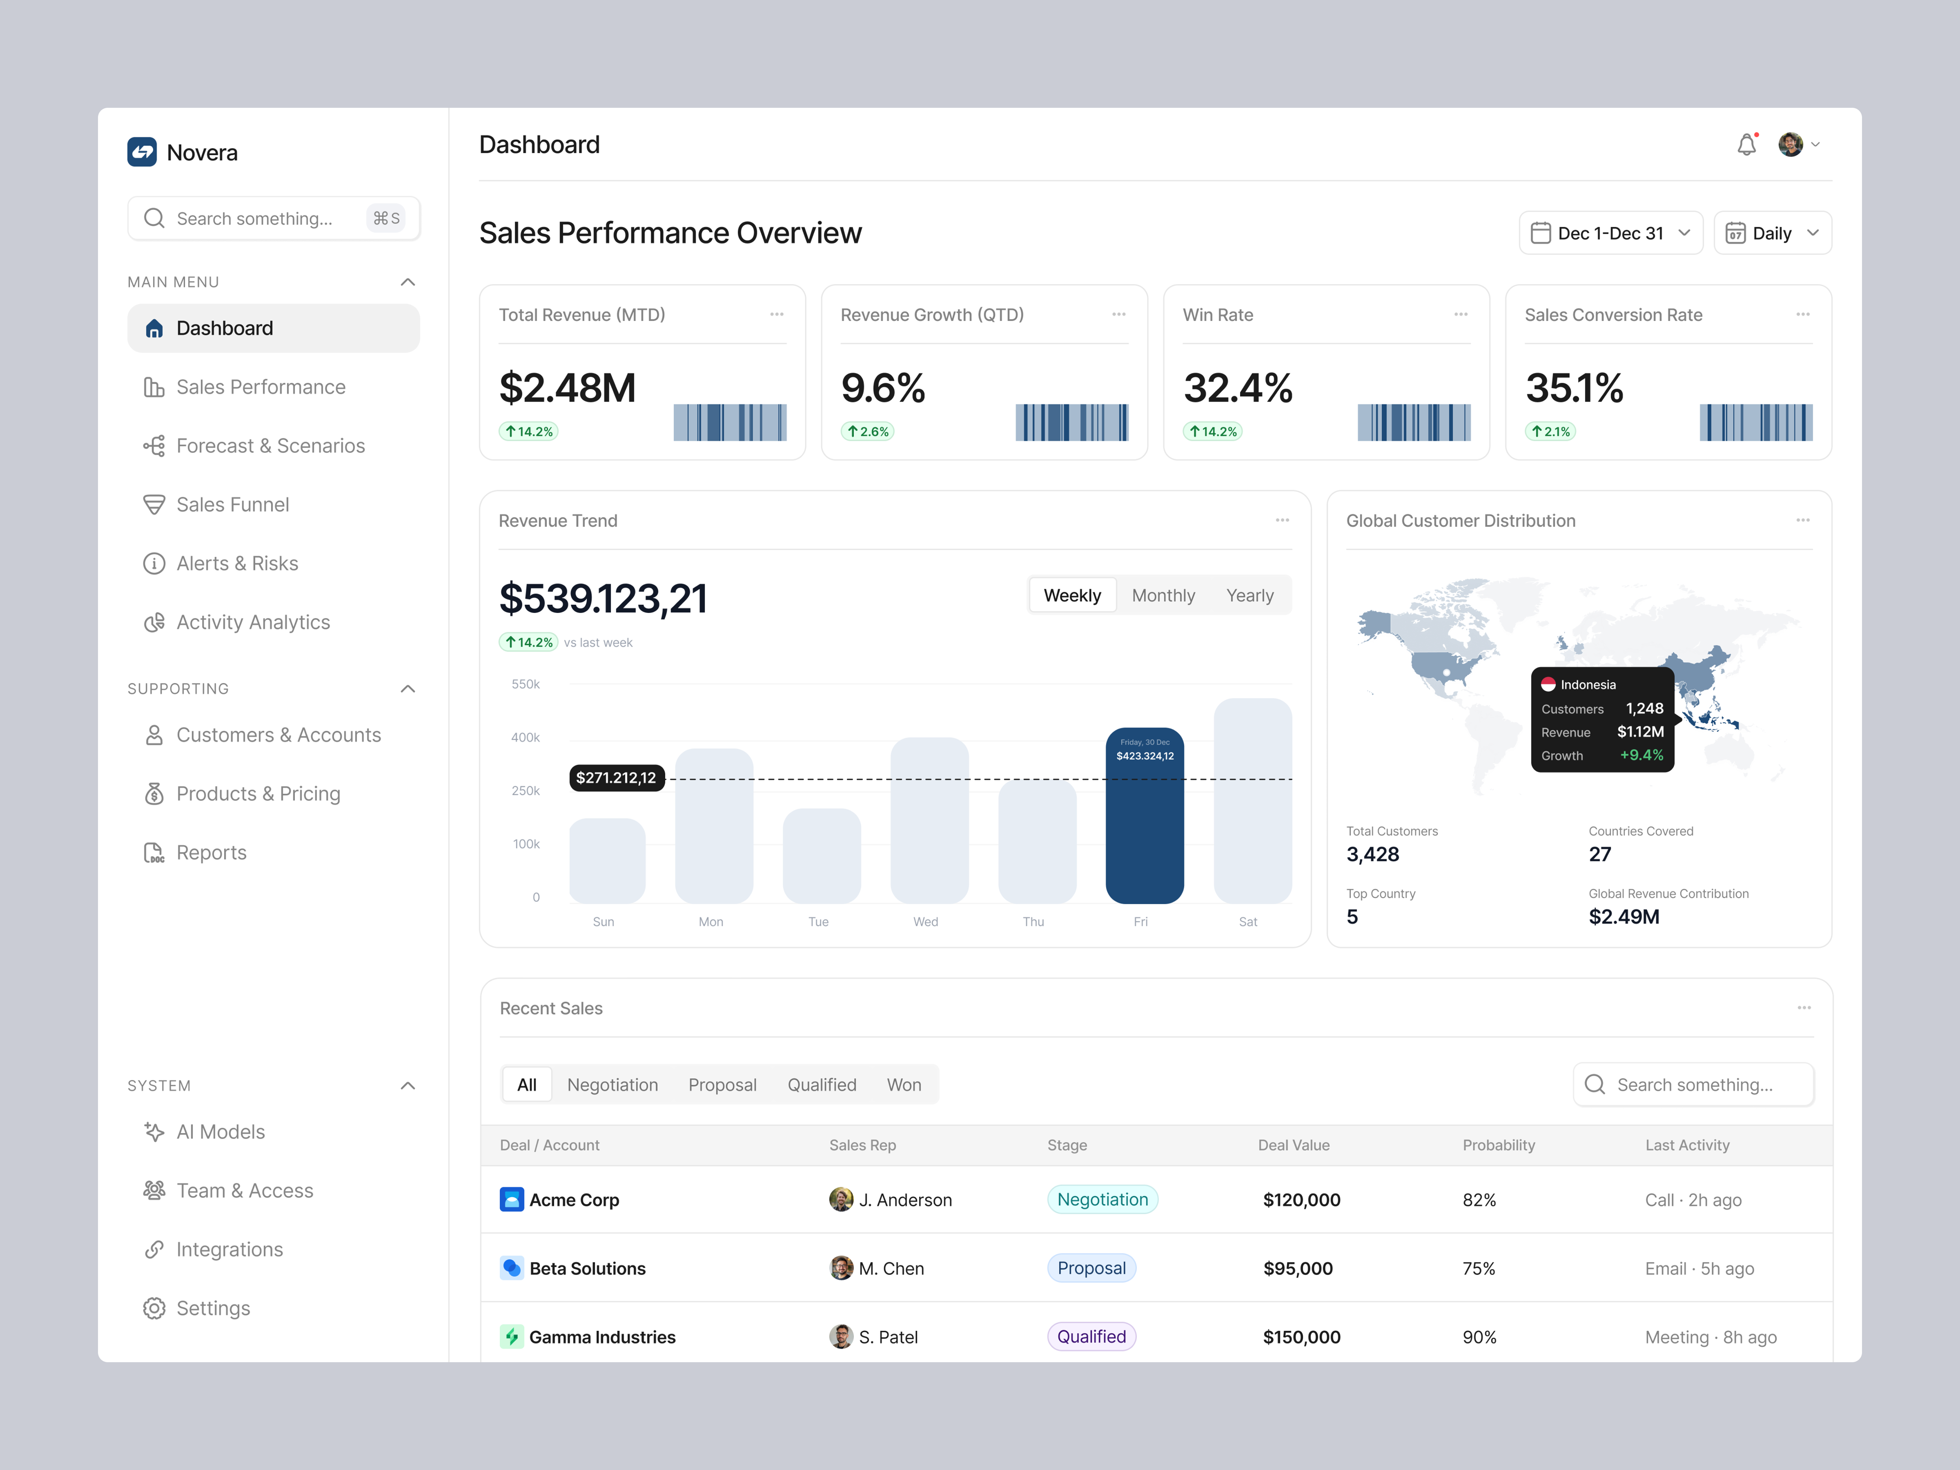Screen dimensions: 1960x1470
Task: Collapse the Main Menu section
Action: tap(408, 281)
